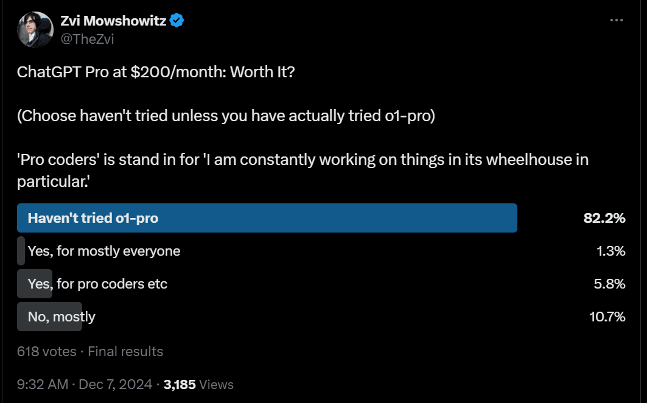Click the Zvi Mowshowitz display name
The image size is (647, 403).
tap(113, 20)
